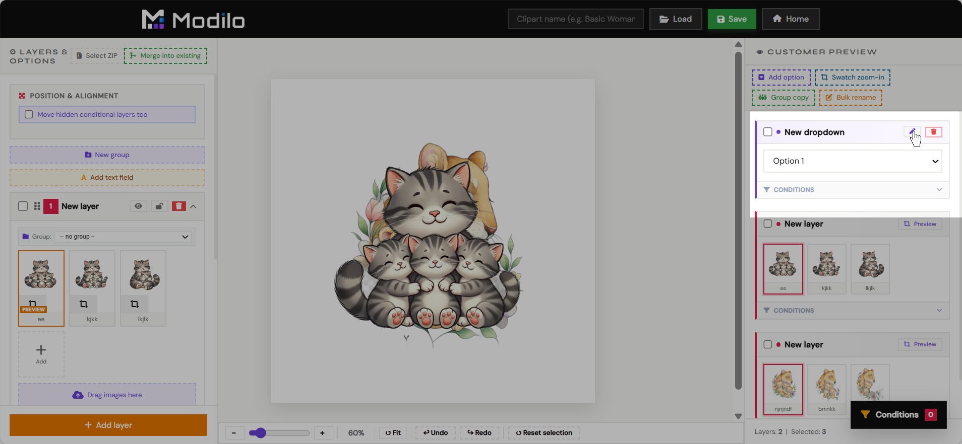Click crop icon under kjkk thumbnail
This screenshot has width=962, height=444.
click(x=84, y=304)
